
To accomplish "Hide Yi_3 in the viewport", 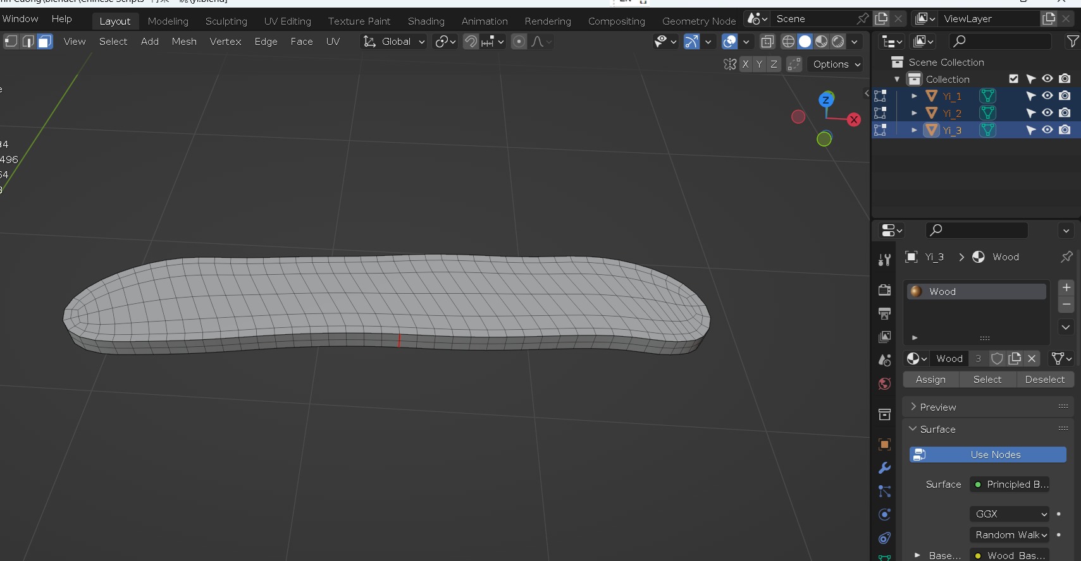I will point(1047,130).
